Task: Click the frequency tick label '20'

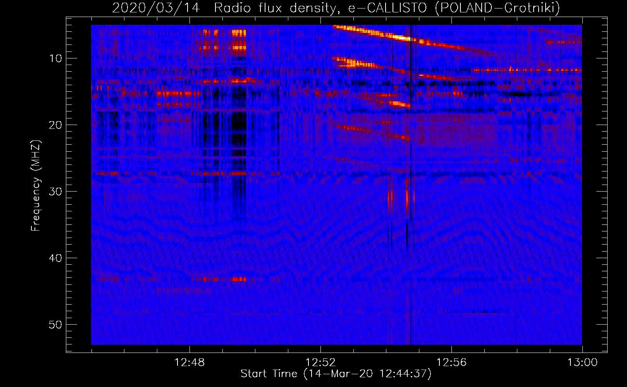Action: click(x=55, y=125)
